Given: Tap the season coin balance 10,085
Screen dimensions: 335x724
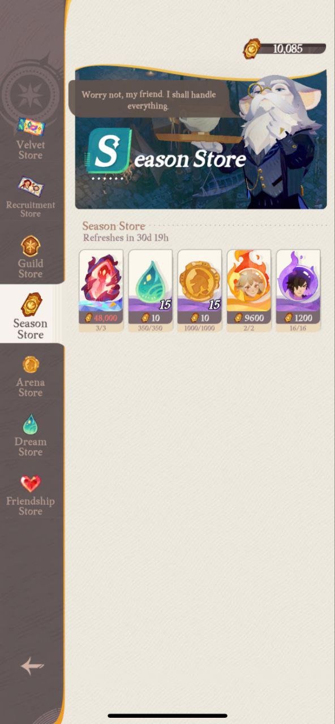Looking at the screenshot, I should (x=285, y=49).
